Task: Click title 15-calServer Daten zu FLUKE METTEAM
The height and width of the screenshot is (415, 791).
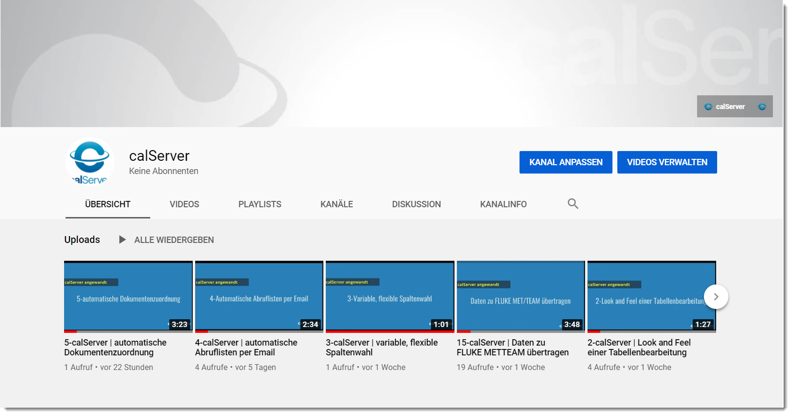Action: click(x=513, y=348)
